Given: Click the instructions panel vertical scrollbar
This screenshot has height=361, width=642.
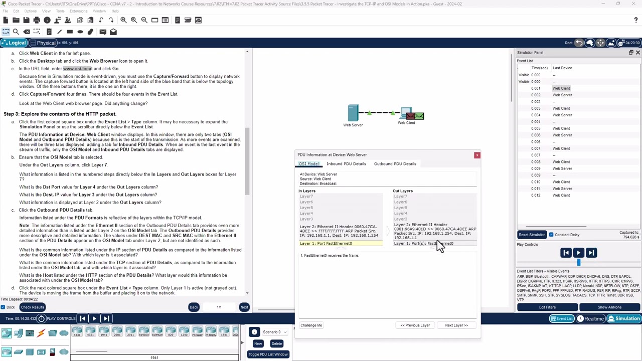Looking at the screenshot, I should (247, 161).
